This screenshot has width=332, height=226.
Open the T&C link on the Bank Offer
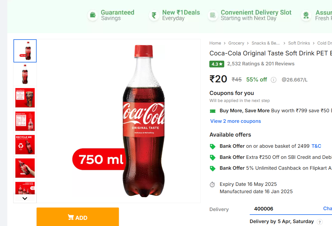[x=316, y=146]
